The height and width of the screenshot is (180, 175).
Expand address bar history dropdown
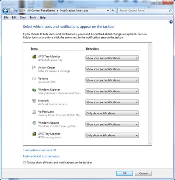[x=108, y=11]
